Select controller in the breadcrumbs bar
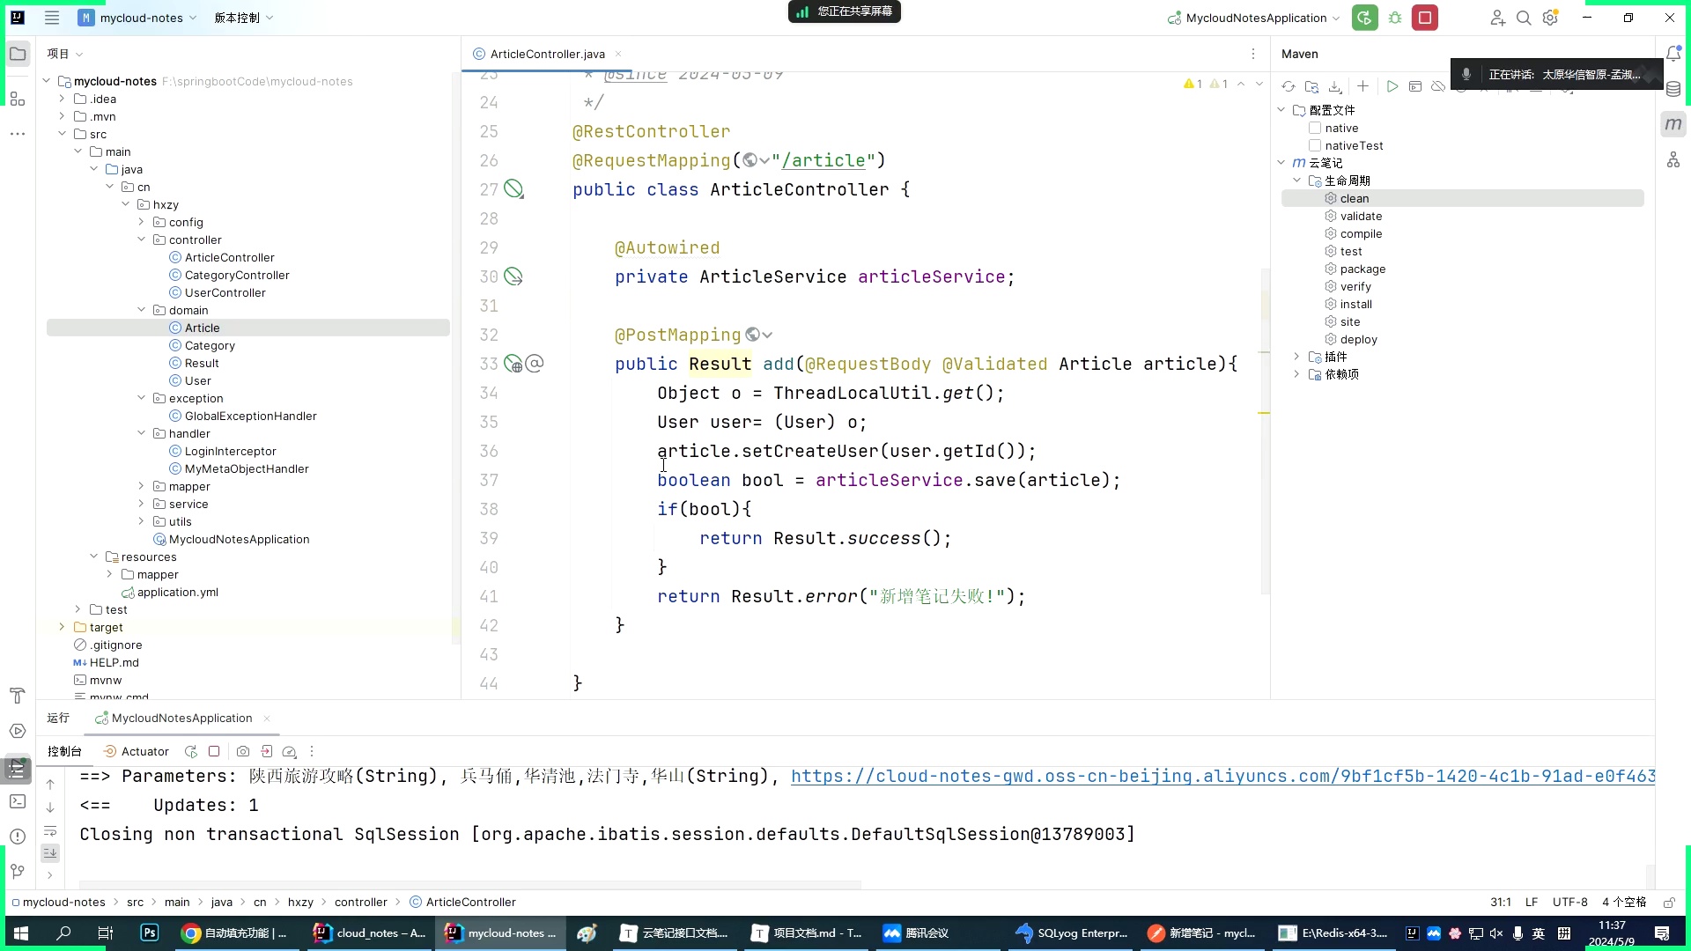Screen dimensions: 1691x951 pos(361,902)
